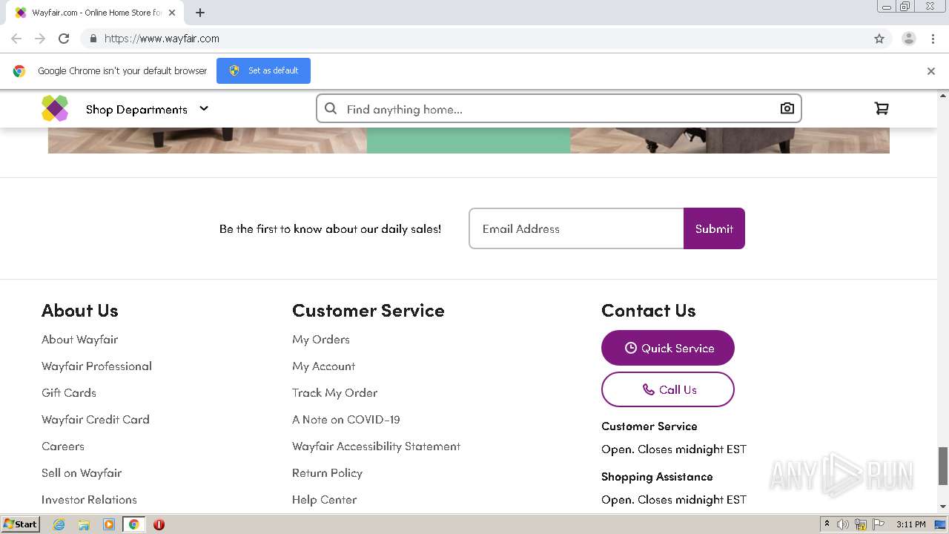Click the Find anything home search field

[x=558, y=109]
